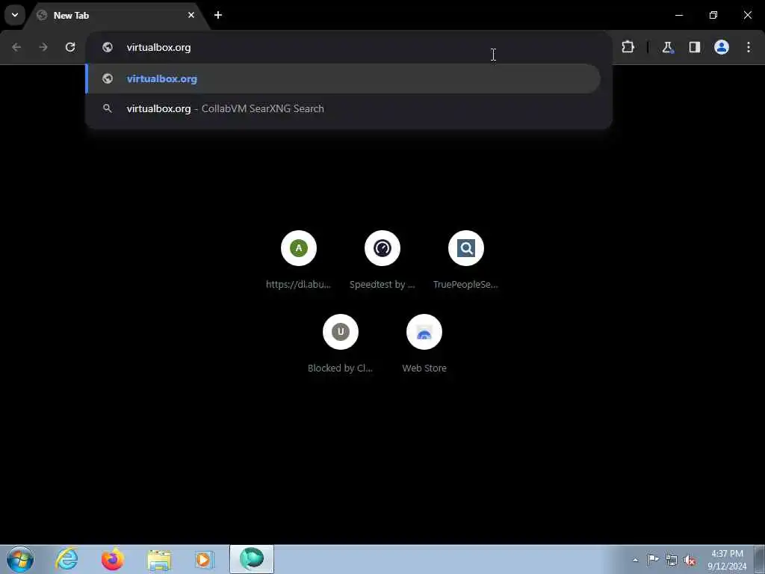Open the tab search dropdown arrow
Image resolution: width=765 pixels, height=574 pixels.
pos(15,15)
